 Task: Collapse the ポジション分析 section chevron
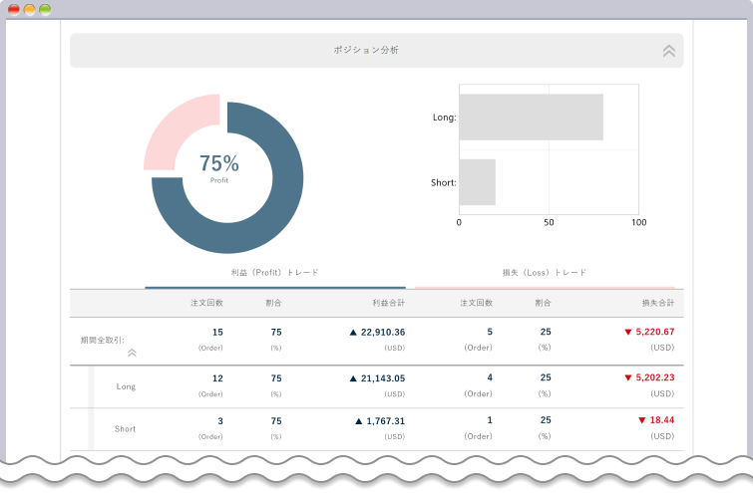click(x=668, y=50)
